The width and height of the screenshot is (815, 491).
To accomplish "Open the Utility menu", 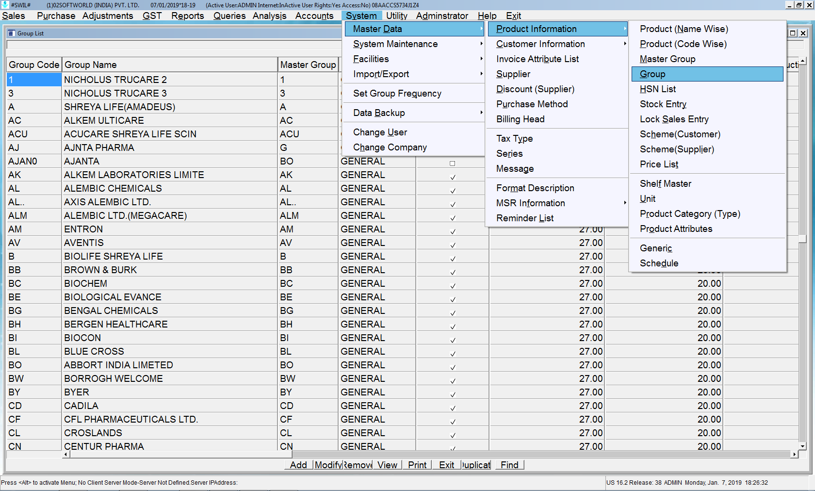I will point(397,16).
